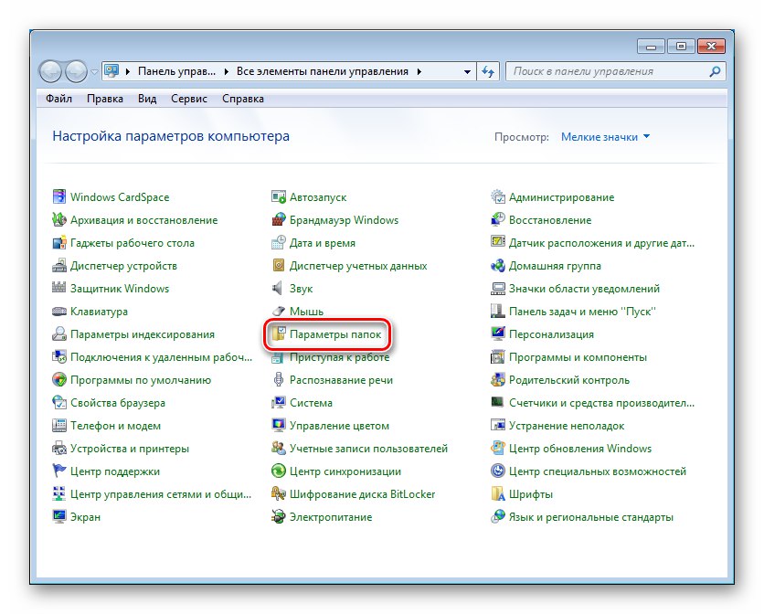The height and width of the screenshot is (614, 764).
Task: Click the Электропитание icon
Action: tap(278, 516)
